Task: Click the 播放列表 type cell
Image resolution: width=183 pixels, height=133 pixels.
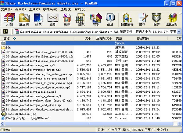Action: 123,52
